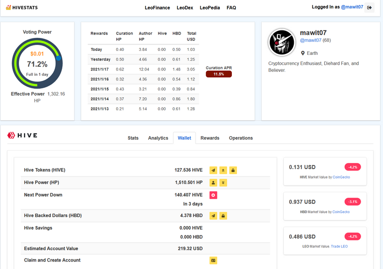Click the Today rewards row label

[x=96, y=49]
